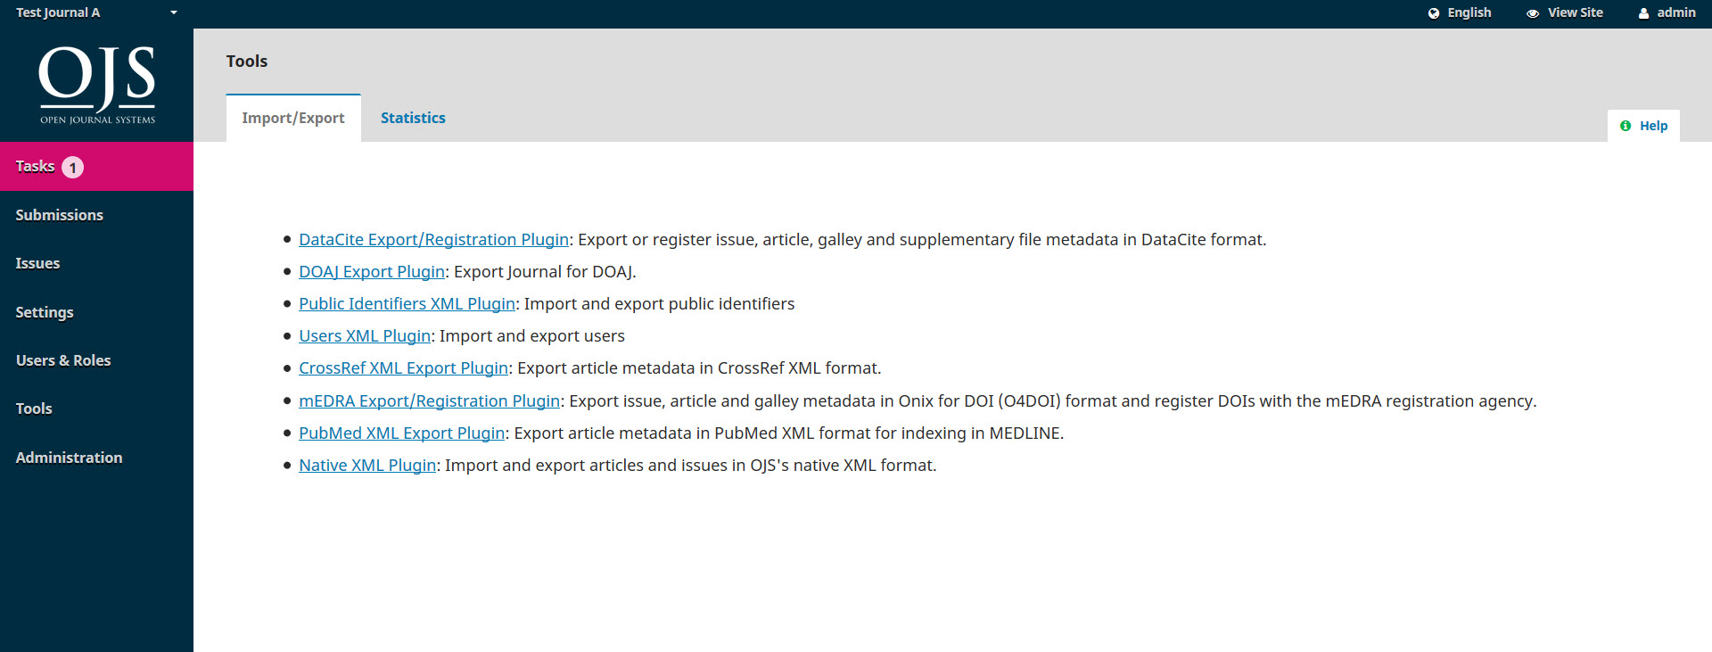The width and height of the screenshot is (1712, 652).
Task: Open Administration in the sidebar
Action: point(96,458)
